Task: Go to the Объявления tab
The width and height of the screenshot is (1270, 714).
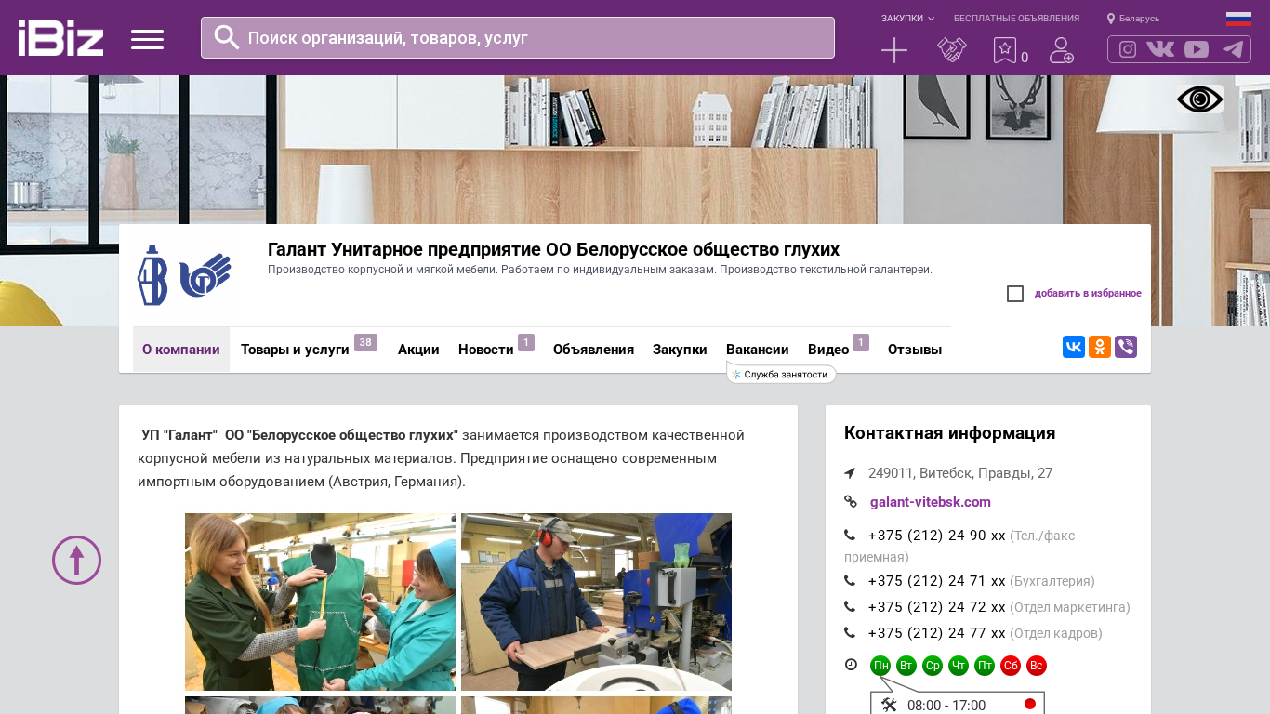Action: (593, 350)
